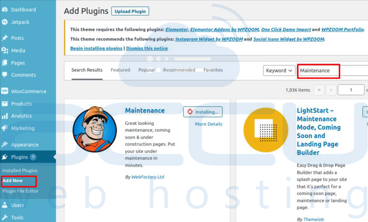Open the LightStart plugin title link

319,131
